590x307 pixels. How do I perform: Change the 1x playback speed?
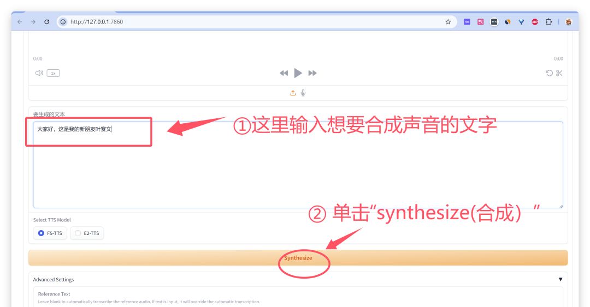(53, 73)
